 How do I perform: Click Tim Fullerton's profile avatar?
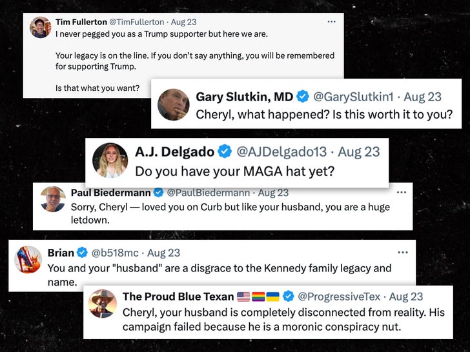pyautogui.click(x=40, y=27)
